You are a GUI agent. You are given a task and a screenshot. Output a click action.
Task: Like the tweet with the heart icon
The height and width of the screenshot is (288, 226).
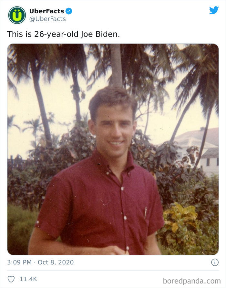(x=11, y=279)
